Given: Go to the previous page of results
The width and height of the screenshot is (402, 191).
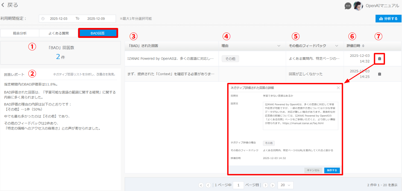Looking at the screenshot, I should pos(208,185).
